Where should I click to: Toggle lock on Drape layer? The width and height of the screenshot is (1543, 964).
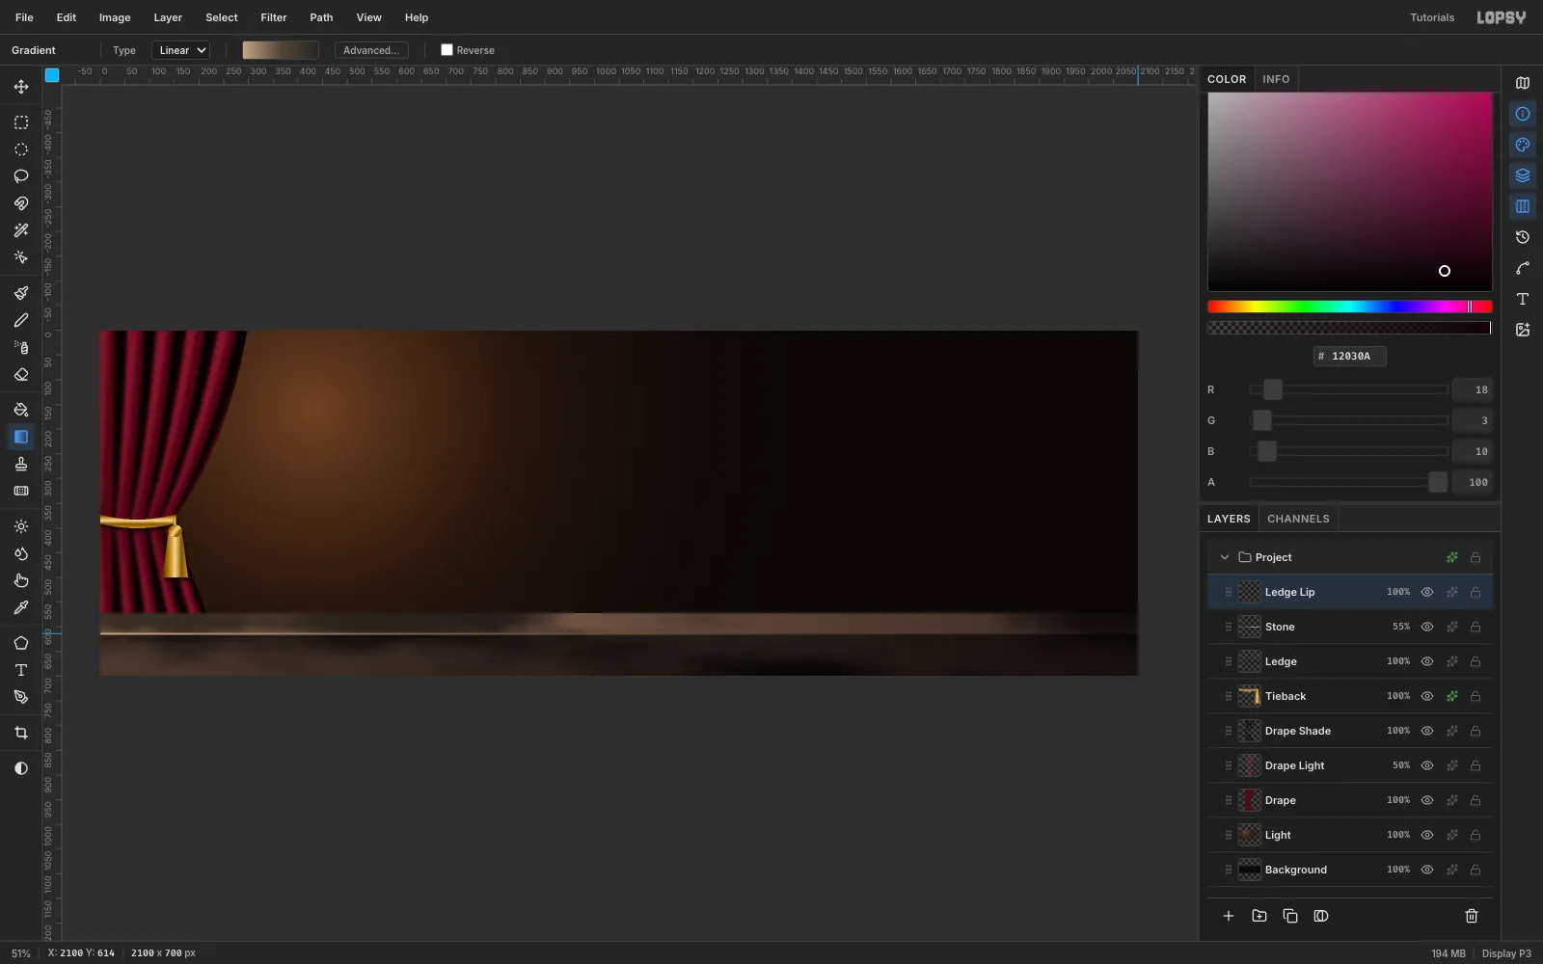[x=1475, y=800]
